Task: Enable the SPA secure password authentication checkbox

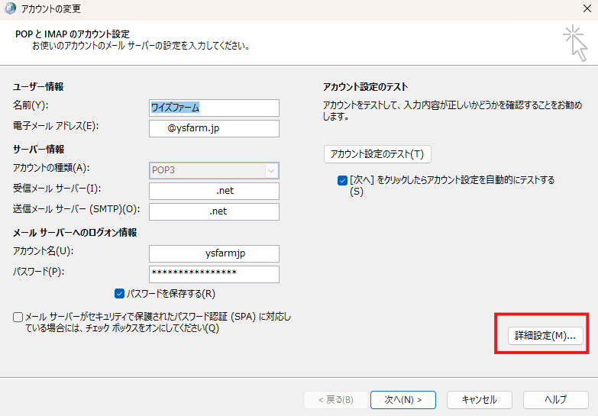Action: [x=18, y=317]
